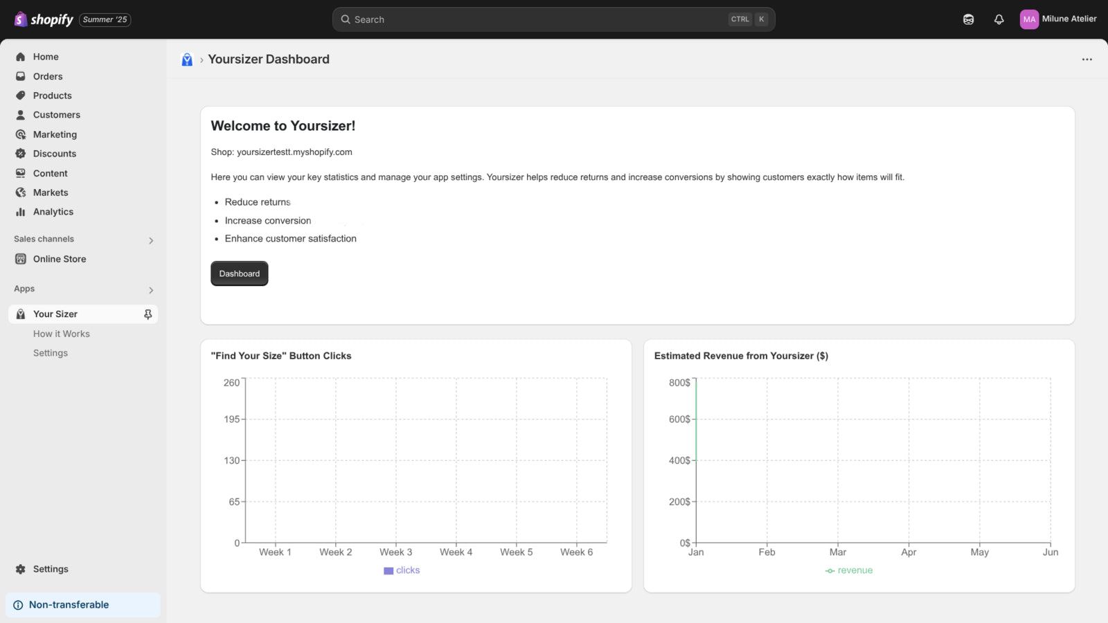This screenshot has height=623, width=1108.
Task: Open notifications bell
Action: 999,19
